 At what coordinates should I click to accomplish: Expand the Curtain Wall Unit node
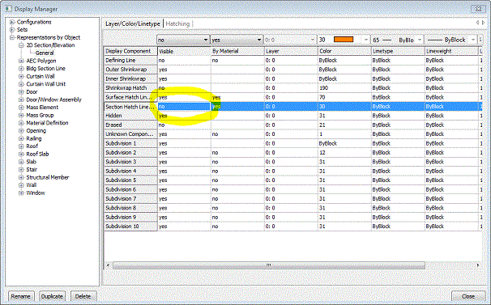pyautogui.click(x=21, y=84)
